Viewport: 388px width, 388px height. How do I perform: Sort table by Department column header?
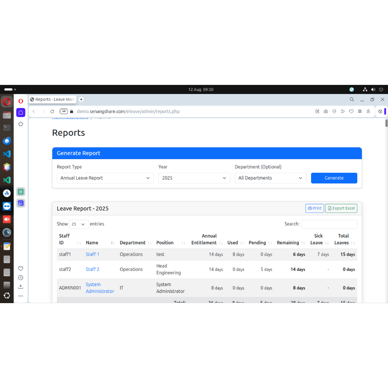point(133,243)
